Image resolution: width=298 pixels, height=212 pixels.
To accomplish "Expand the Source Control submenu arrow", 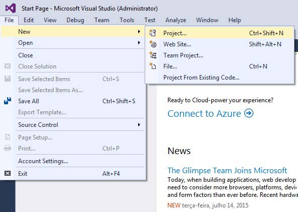I will pyautogui.click(x=139, y=125).
